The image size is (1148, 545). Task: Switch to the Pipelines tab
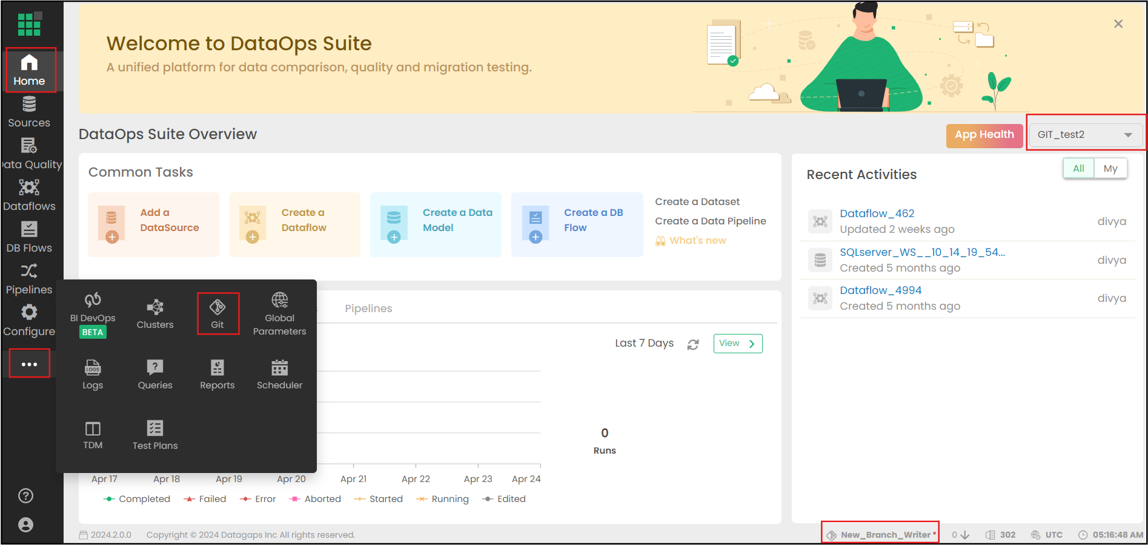point(368,308)
